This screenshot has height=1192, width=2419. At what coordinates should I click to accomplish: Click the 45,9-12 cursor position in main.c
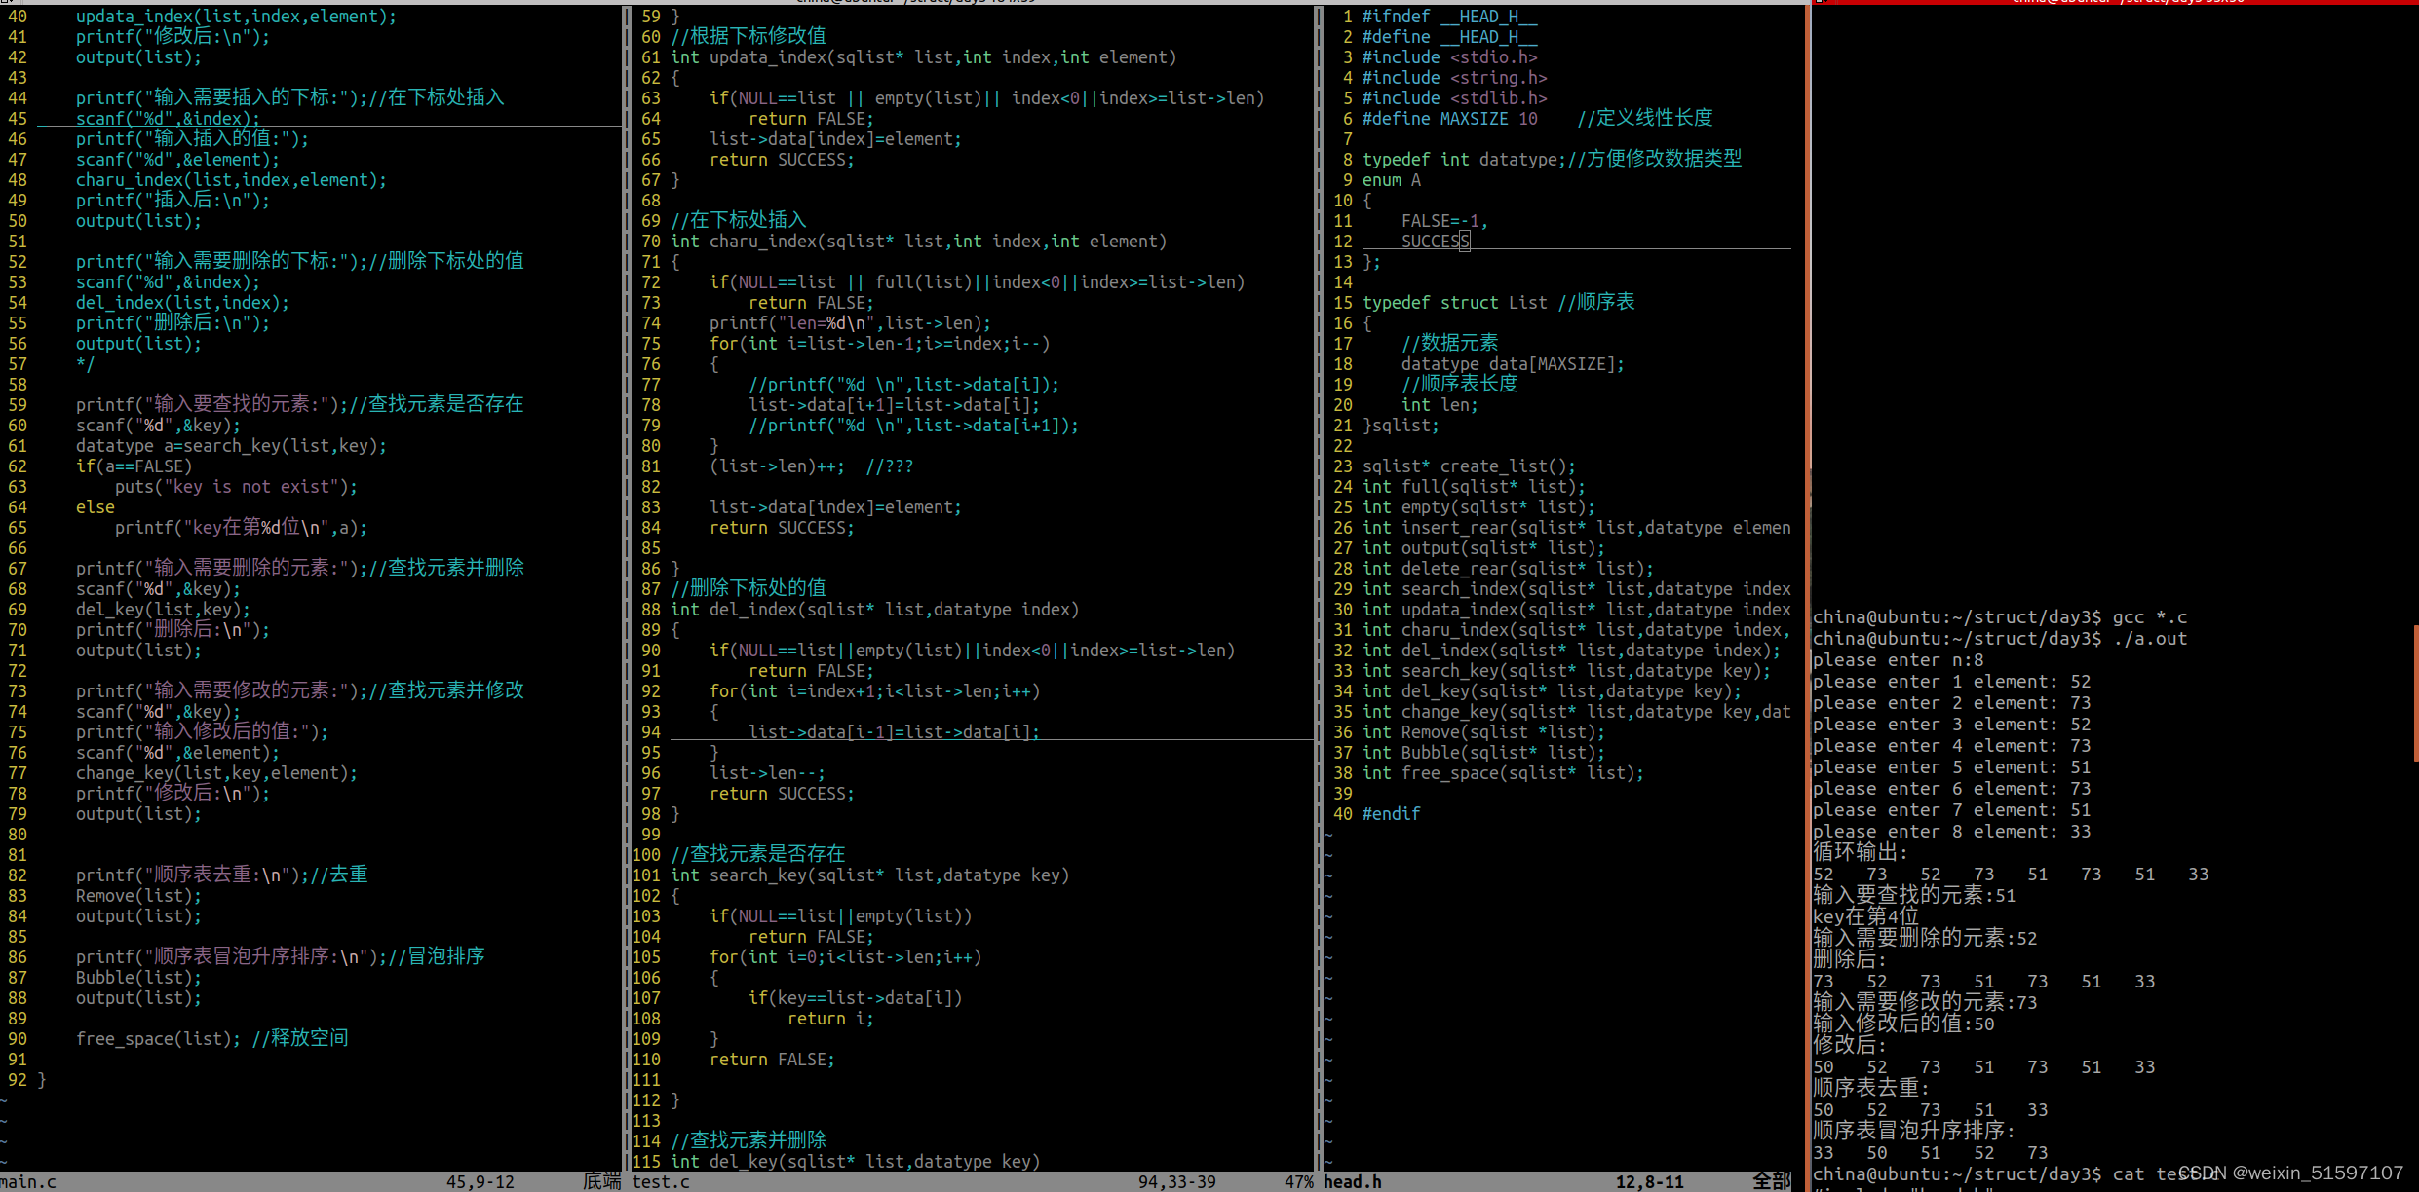click(480, 1181)
